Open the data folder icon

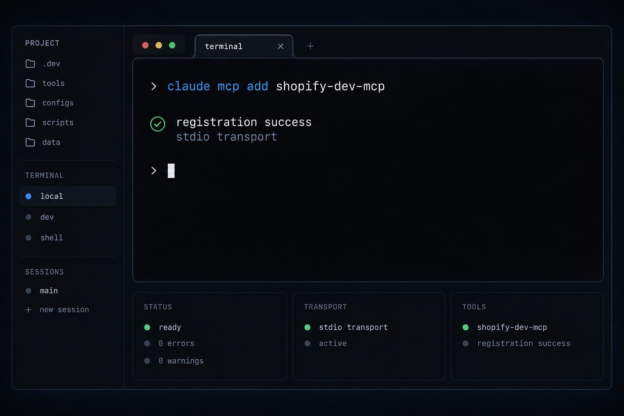(x=30, y=142)
